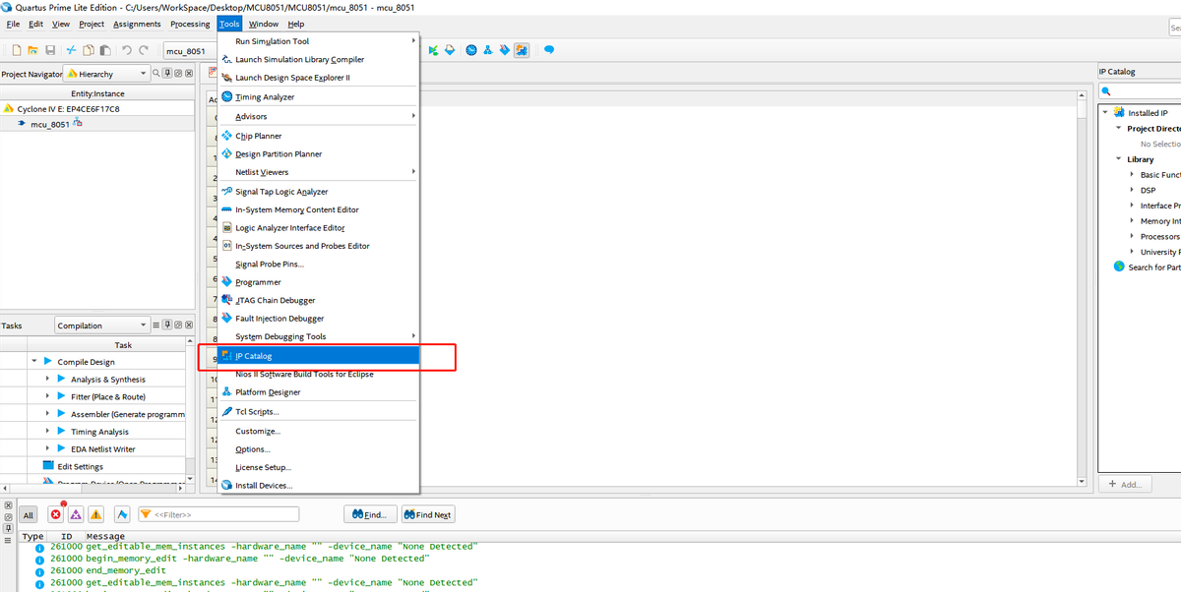Screen dimensions: 1181x592
Task: Toggle the blue flag messages filter
Action: point(122,514)
